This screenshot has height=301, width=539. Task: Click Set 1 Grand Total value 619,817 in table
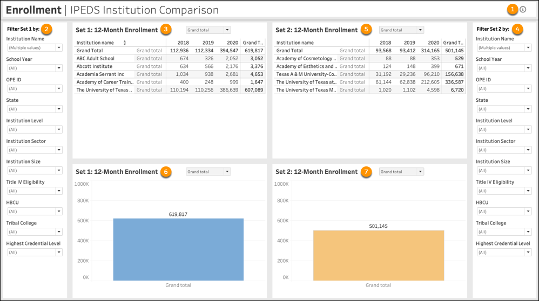[x=254, y=51]
